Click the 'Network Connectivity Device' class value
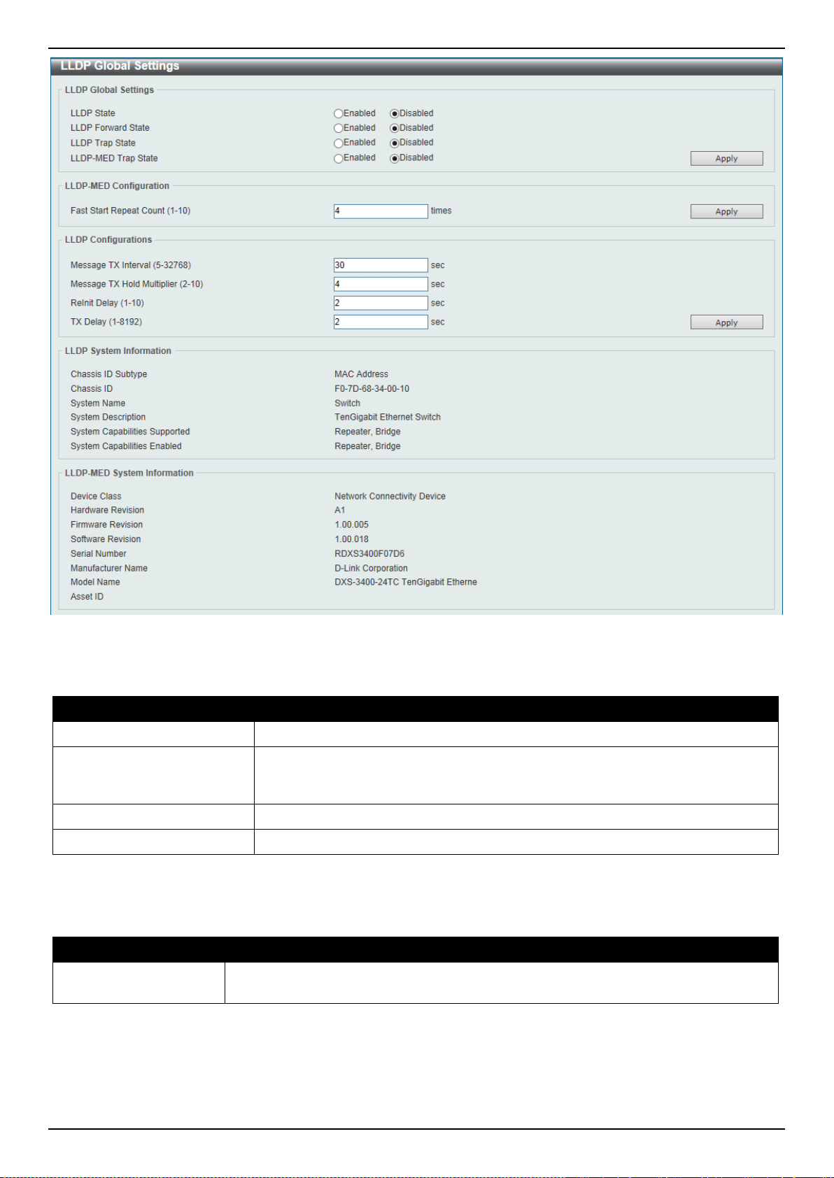 point(390,497)
